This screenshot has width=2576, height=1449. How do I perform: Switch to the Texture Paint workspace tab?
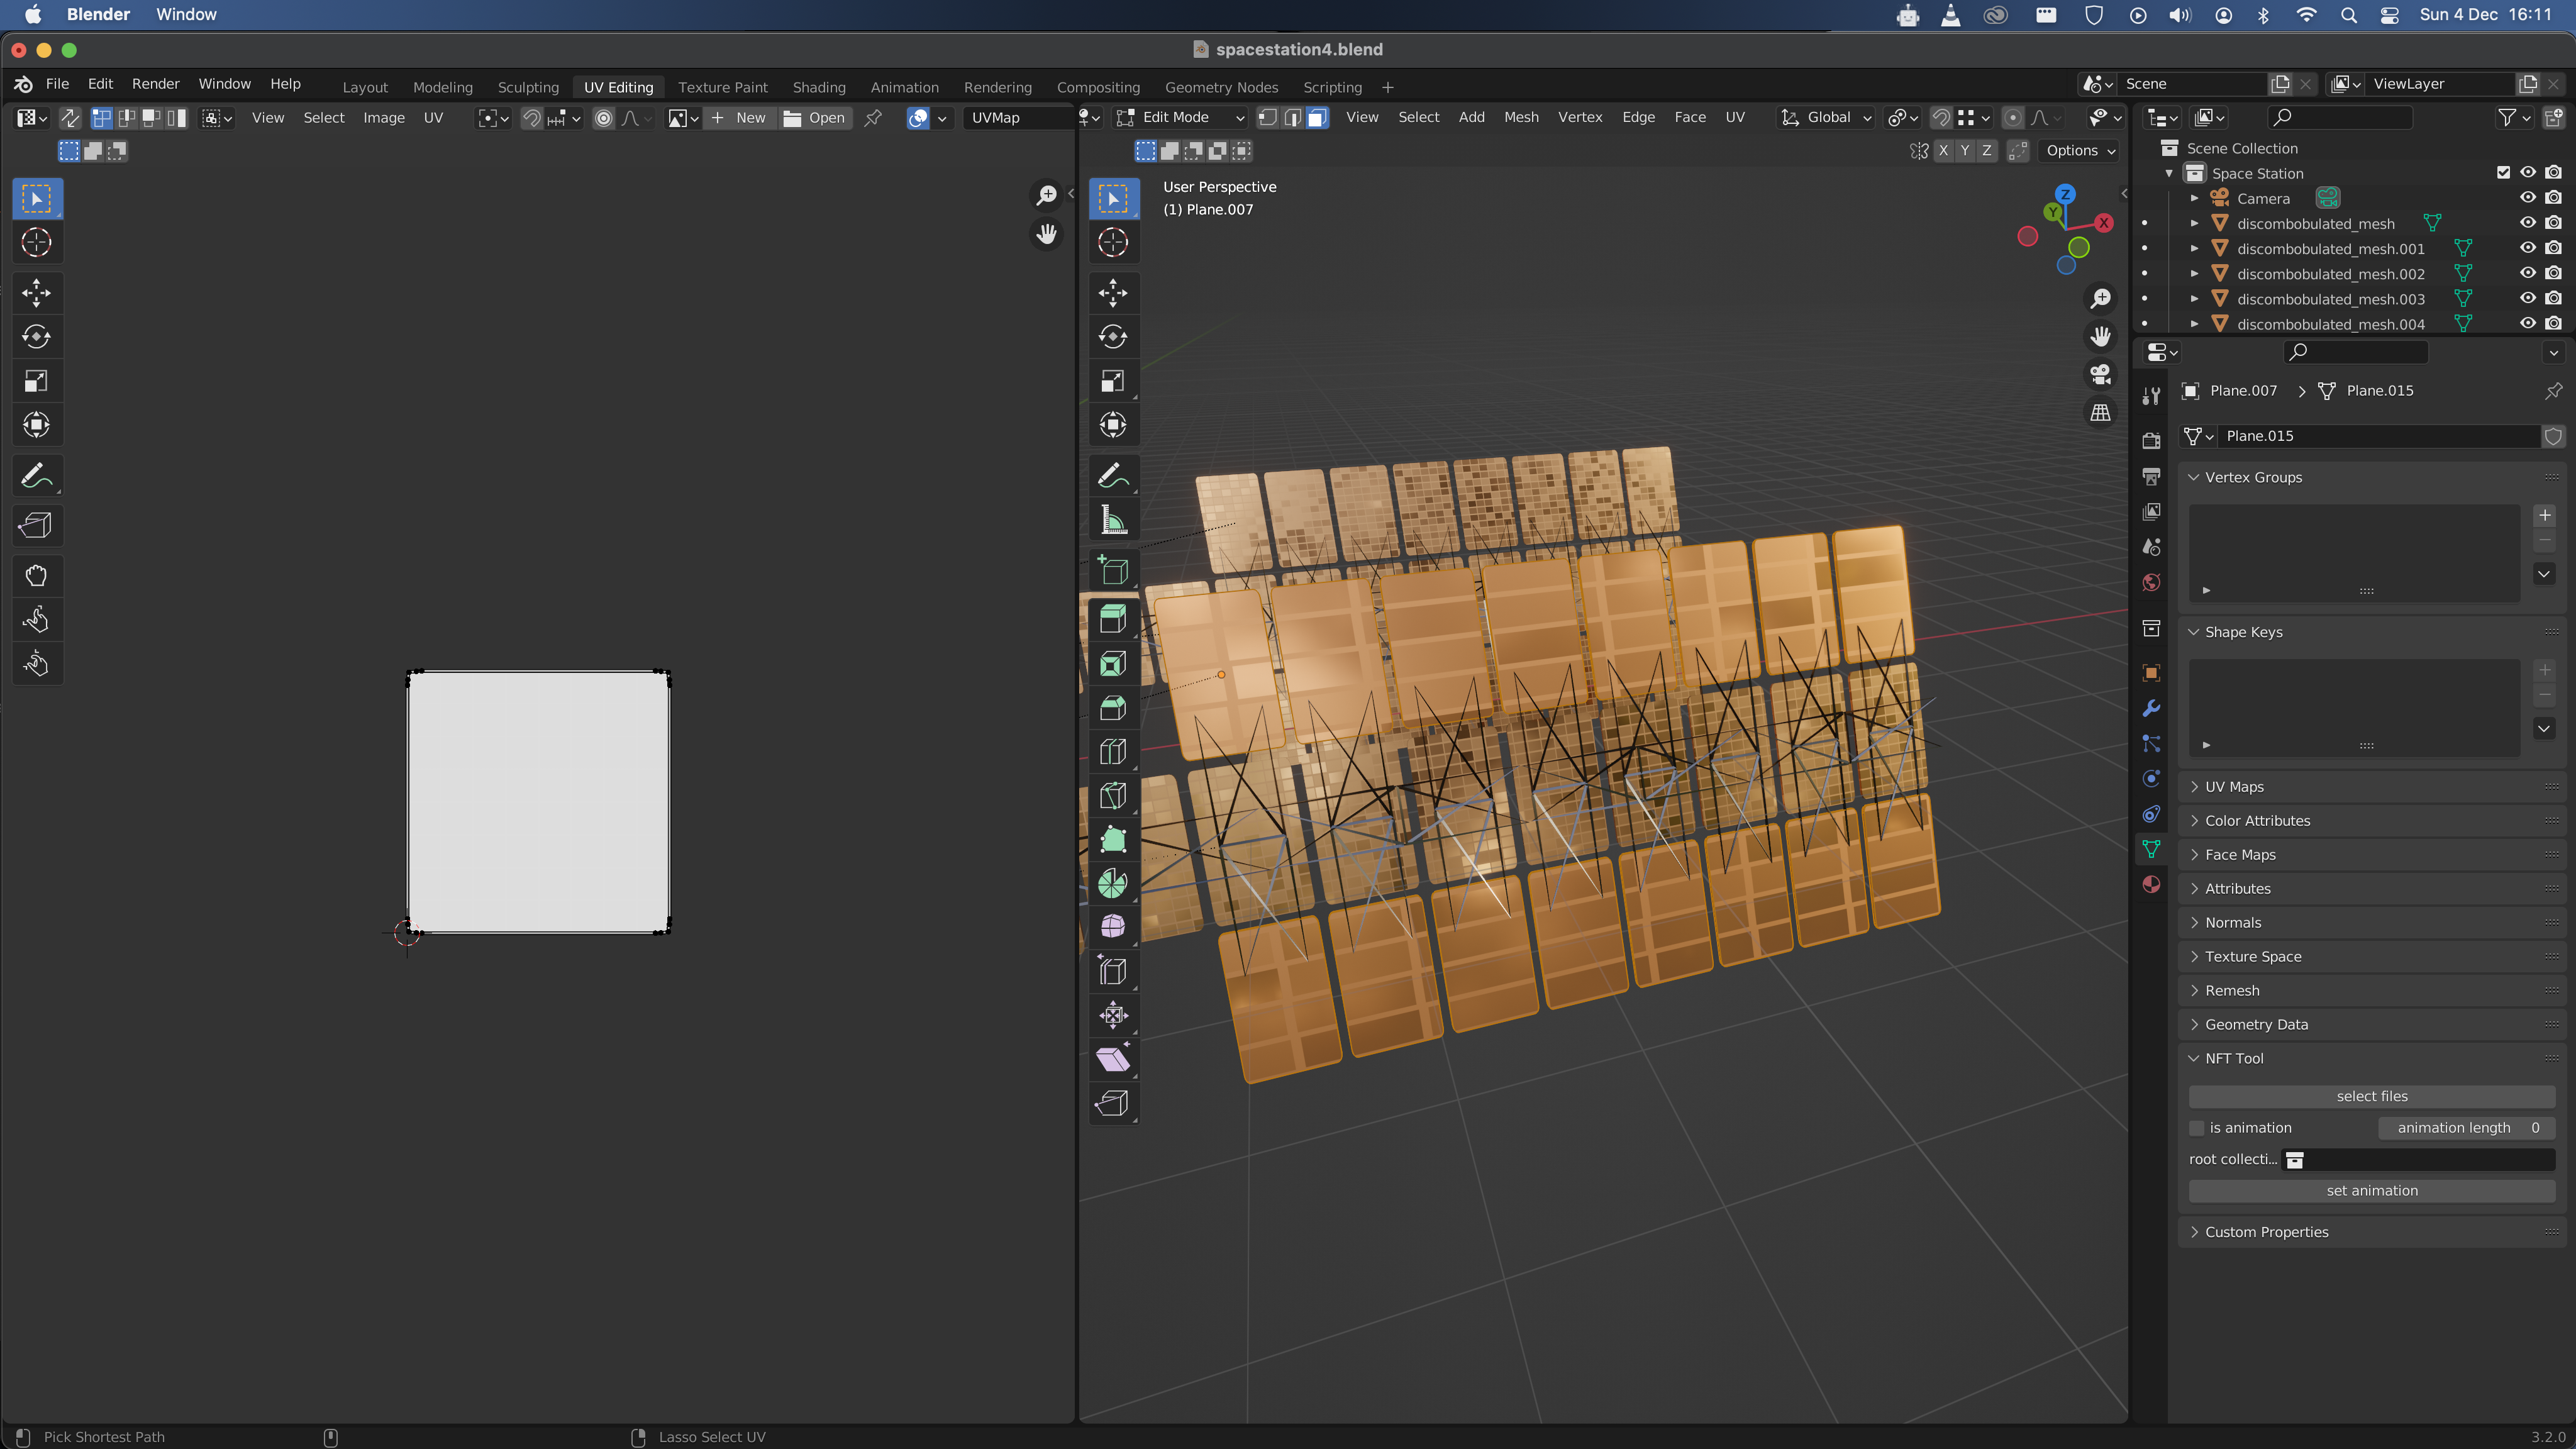click(x=722, y=87)
